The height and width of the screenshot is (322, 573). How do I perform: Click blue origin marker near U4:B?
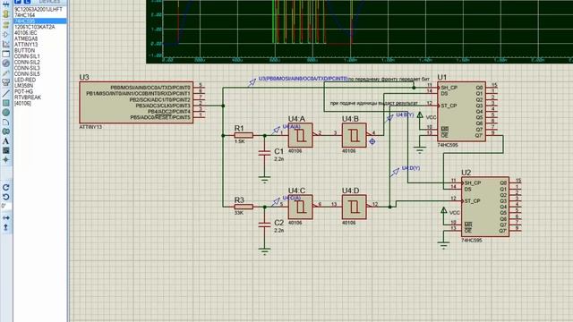click(x=372, y=141)
